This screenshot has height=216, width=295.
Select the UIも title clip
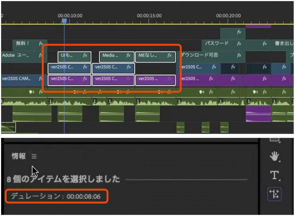[69, 57]
